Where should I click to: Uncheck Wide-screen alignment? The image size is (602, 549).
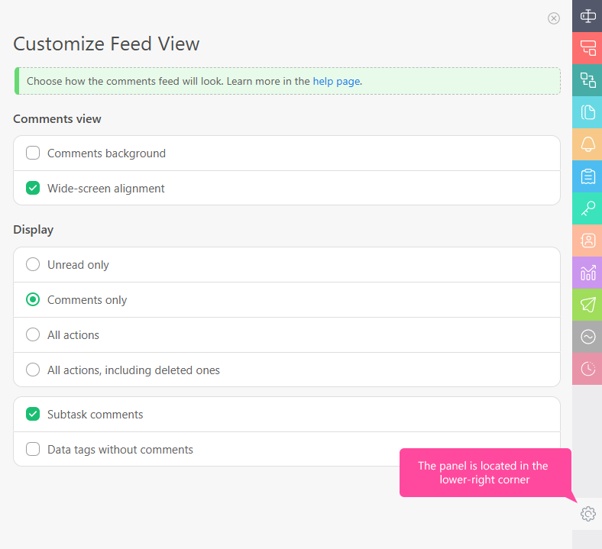33,189
